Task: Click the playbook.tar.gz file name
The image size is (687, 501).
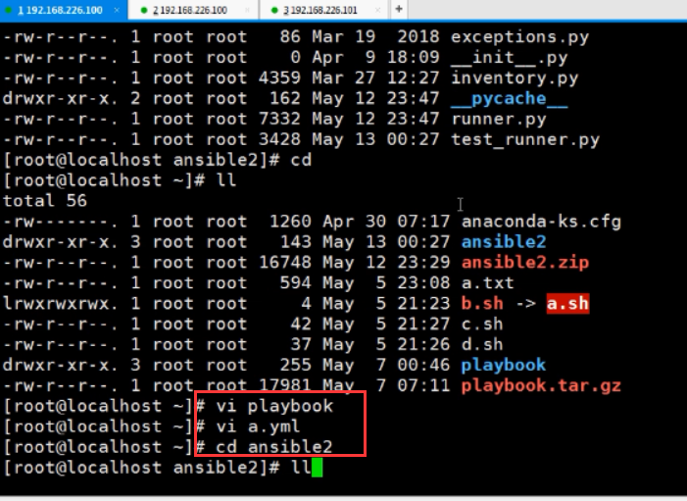Action: (x=542, y=385)
